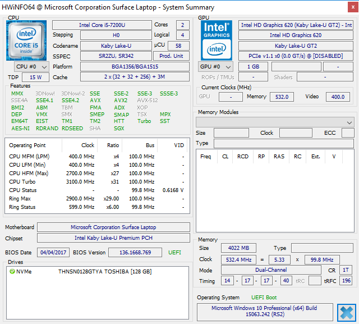Viewport: 359px width, 324px height.
Task: Click the Freq column header in memory table
Action: coord(206,157)
